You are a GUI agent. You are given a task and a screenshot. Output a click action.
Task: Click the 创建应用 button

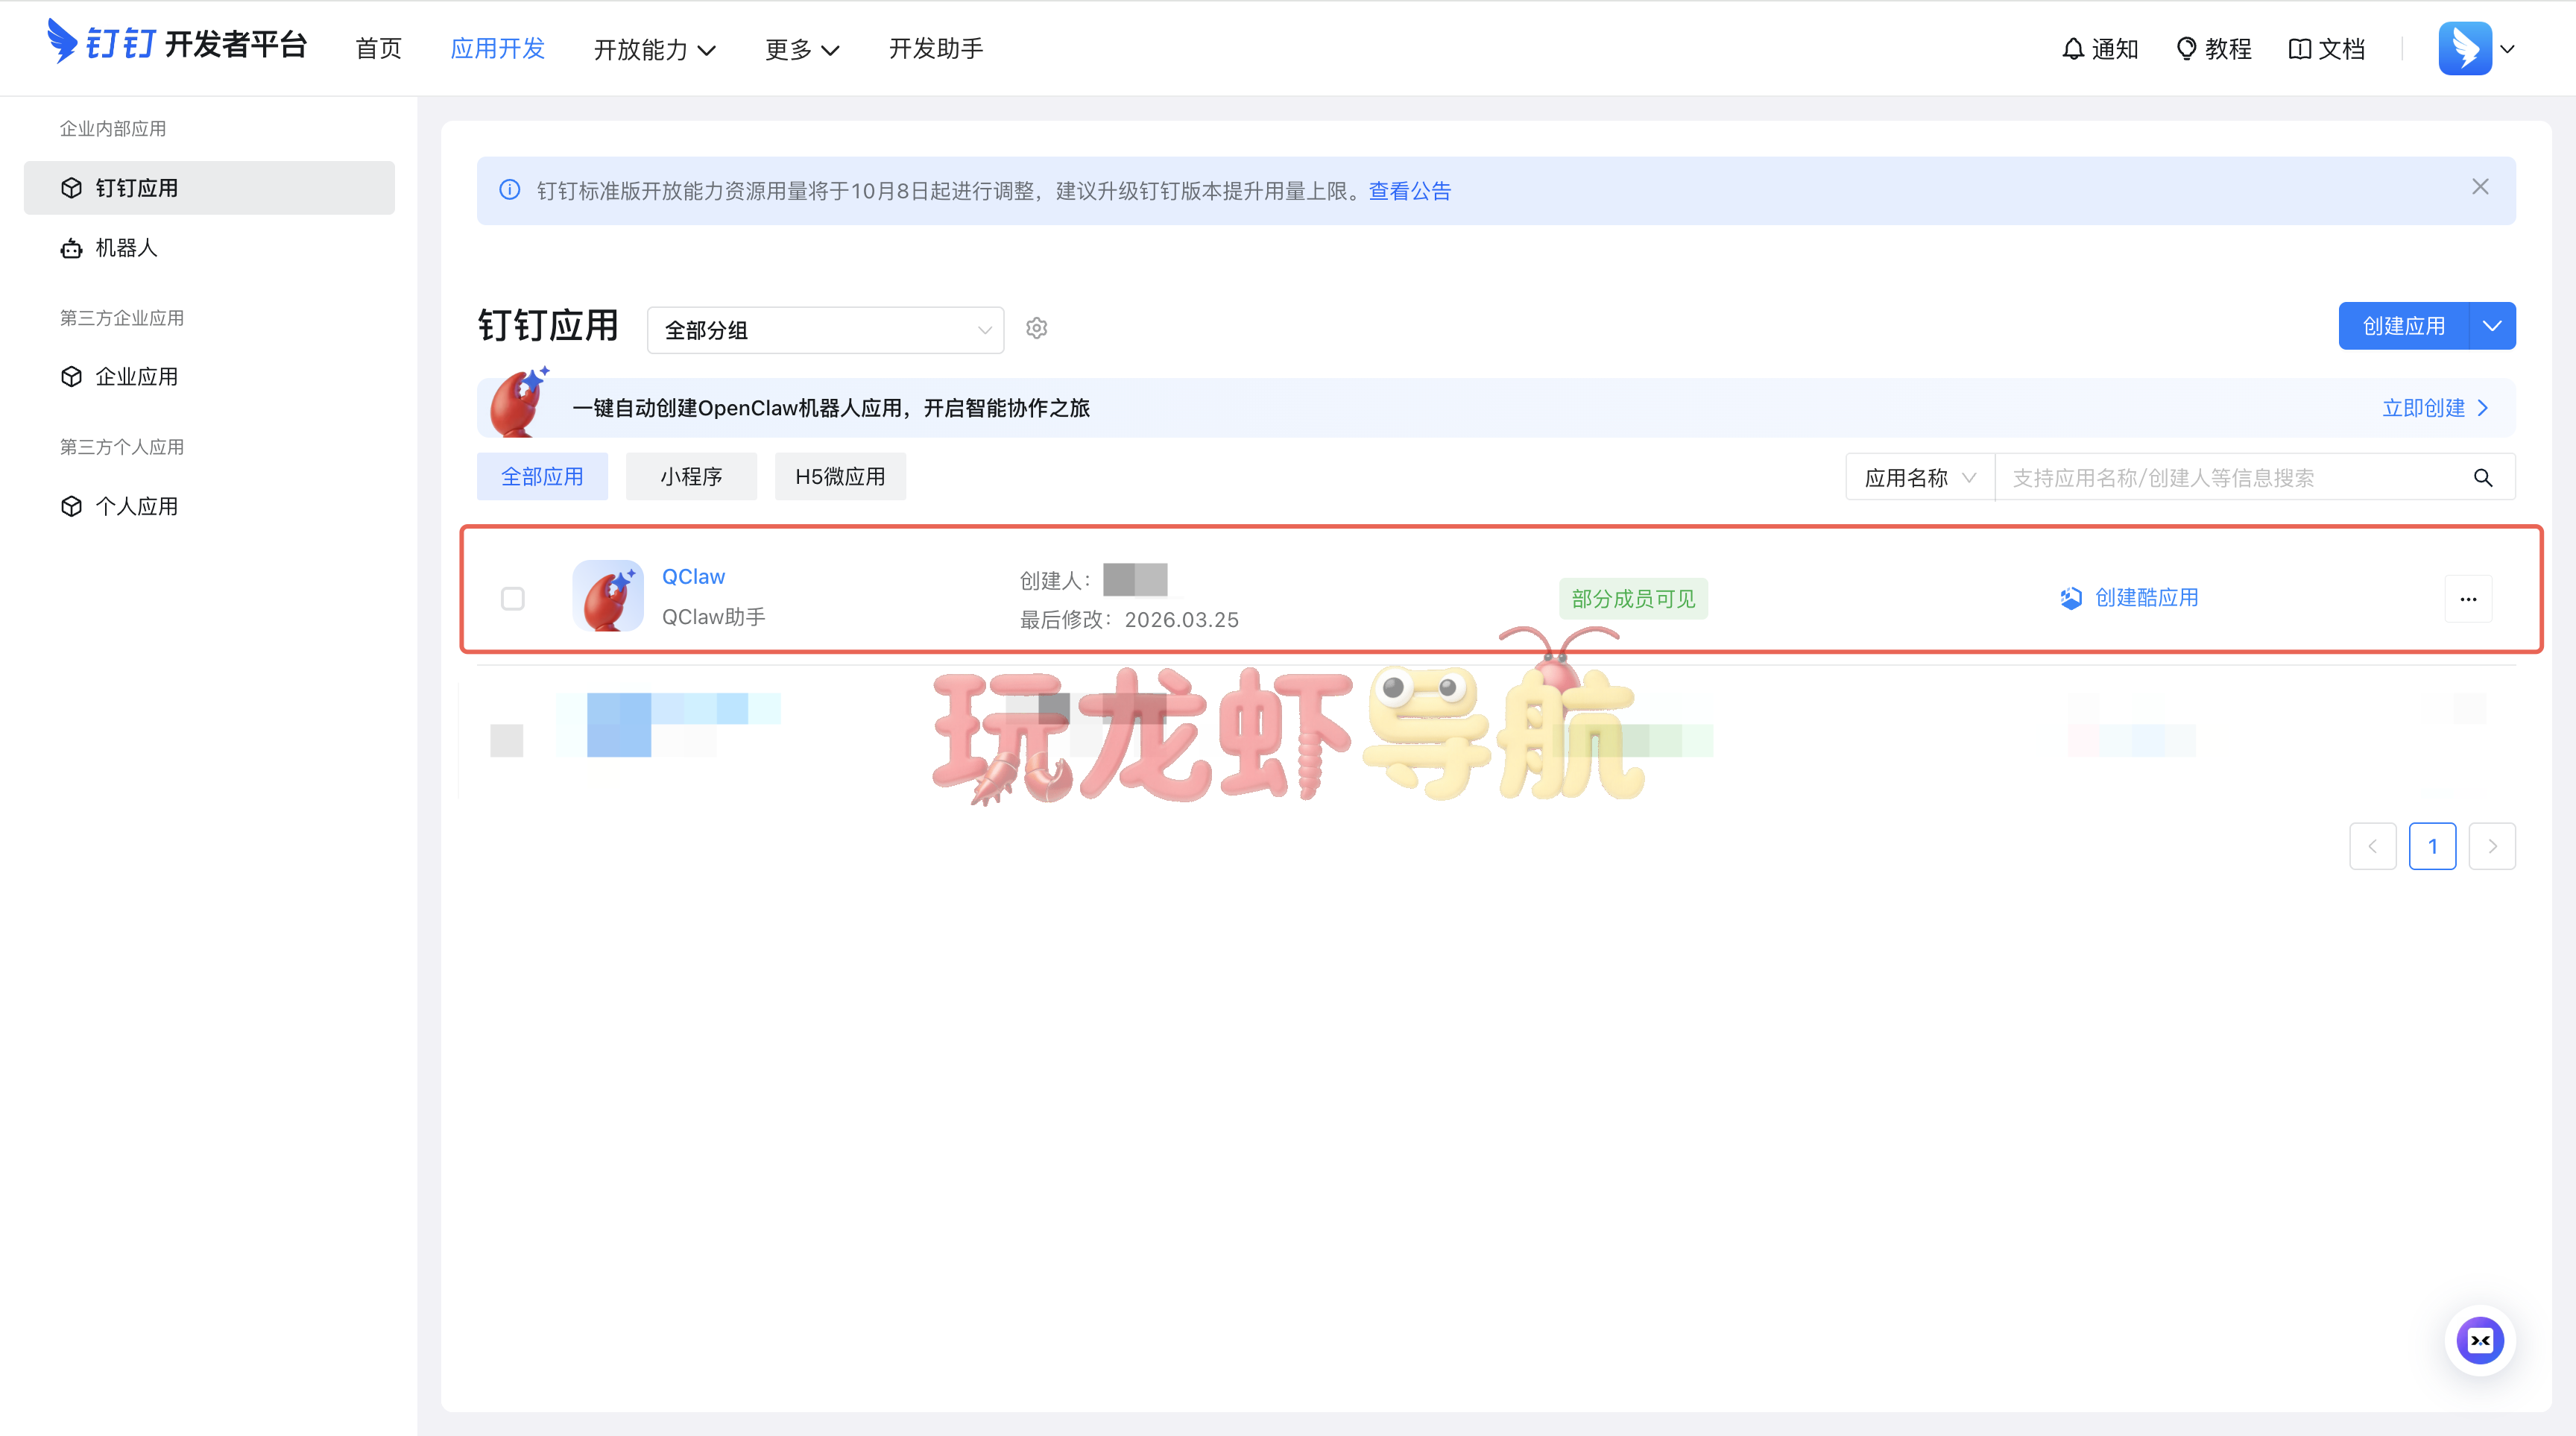click(2404, 326)
